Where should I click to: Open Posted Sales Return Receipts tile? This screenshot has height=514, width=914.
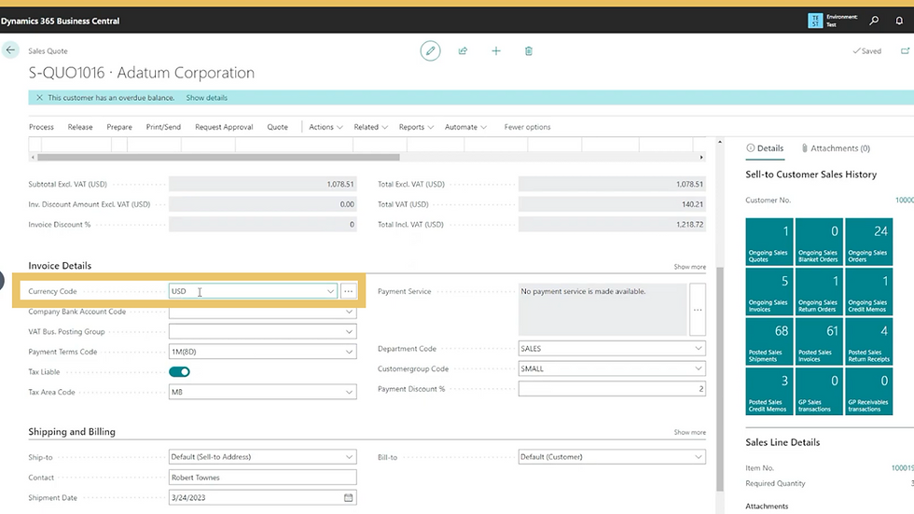coord(868,341)
